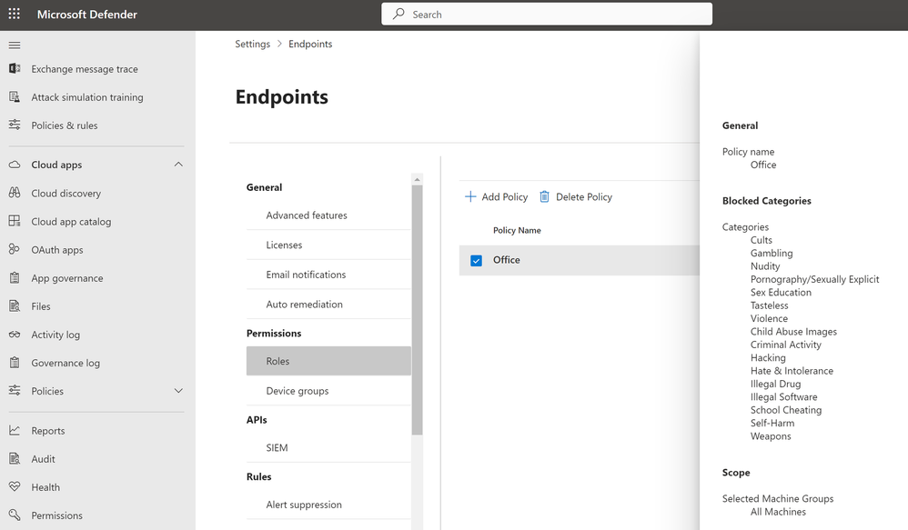Open Activity log in sidebar
Viewport: 908px width, 530px height.
click(x=55, y=335)
